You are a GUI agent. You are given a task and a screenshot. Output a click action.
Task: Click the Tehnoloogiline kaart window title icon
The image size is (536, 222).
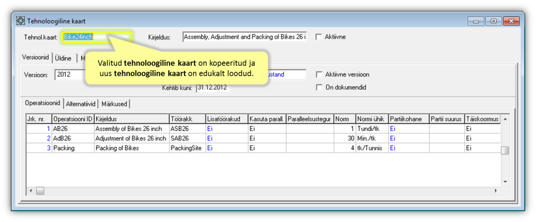(x=21, y=21)
